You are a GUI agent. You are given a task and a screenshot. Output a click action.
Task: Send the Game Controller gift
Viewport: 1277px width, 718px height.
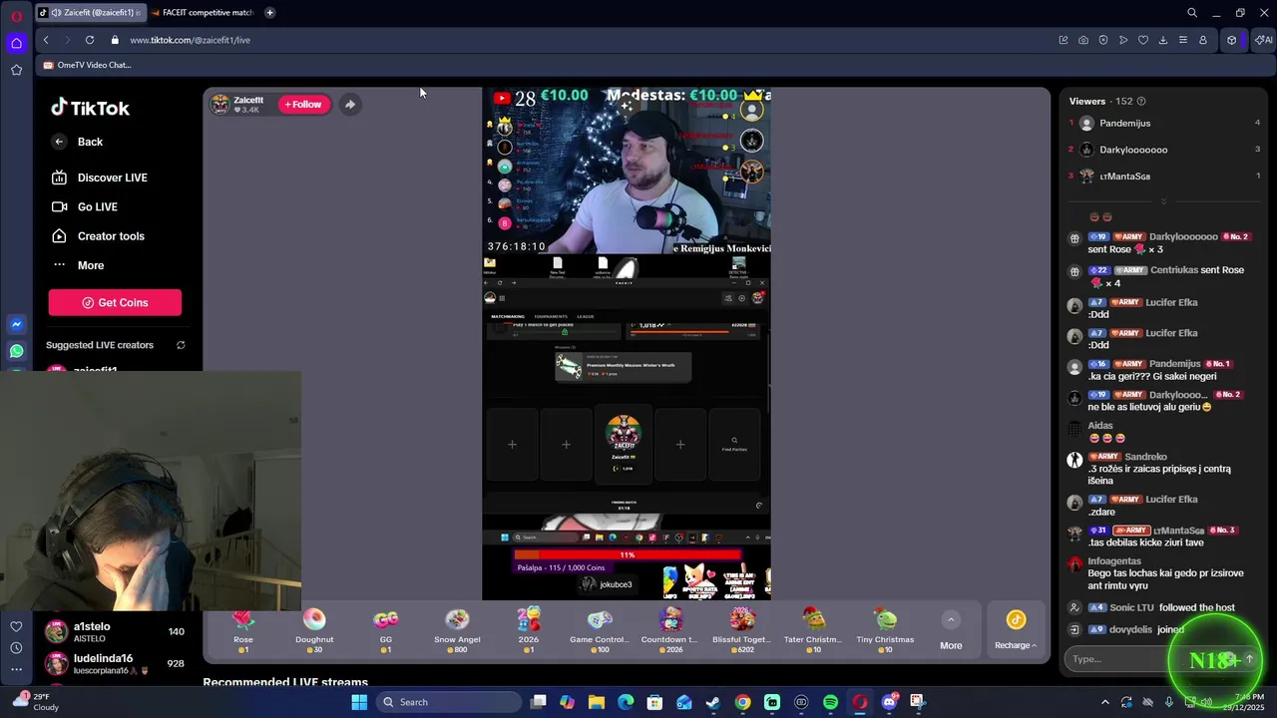[x=600, y=629]
